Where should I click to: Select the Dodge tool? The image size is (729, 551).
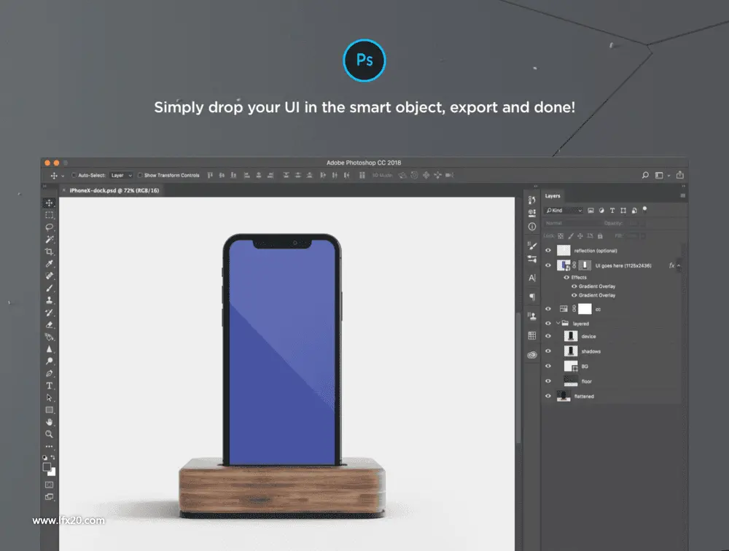[49, 361]
